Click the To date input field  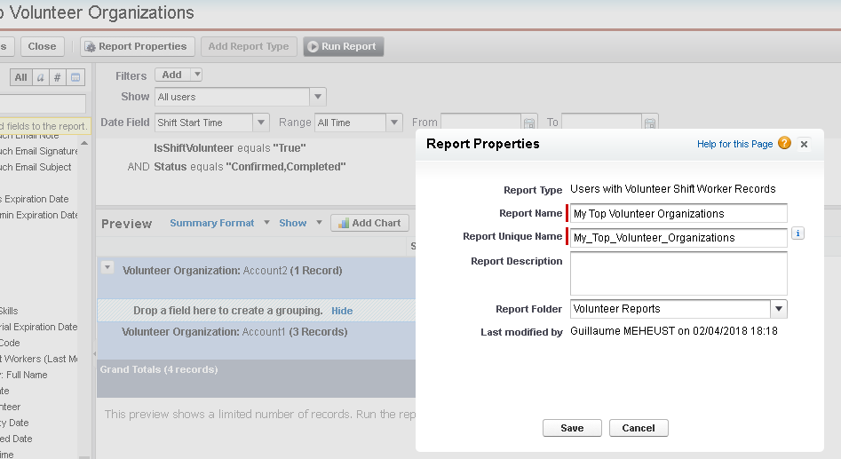pyautogui.click(x=601, y=123)
